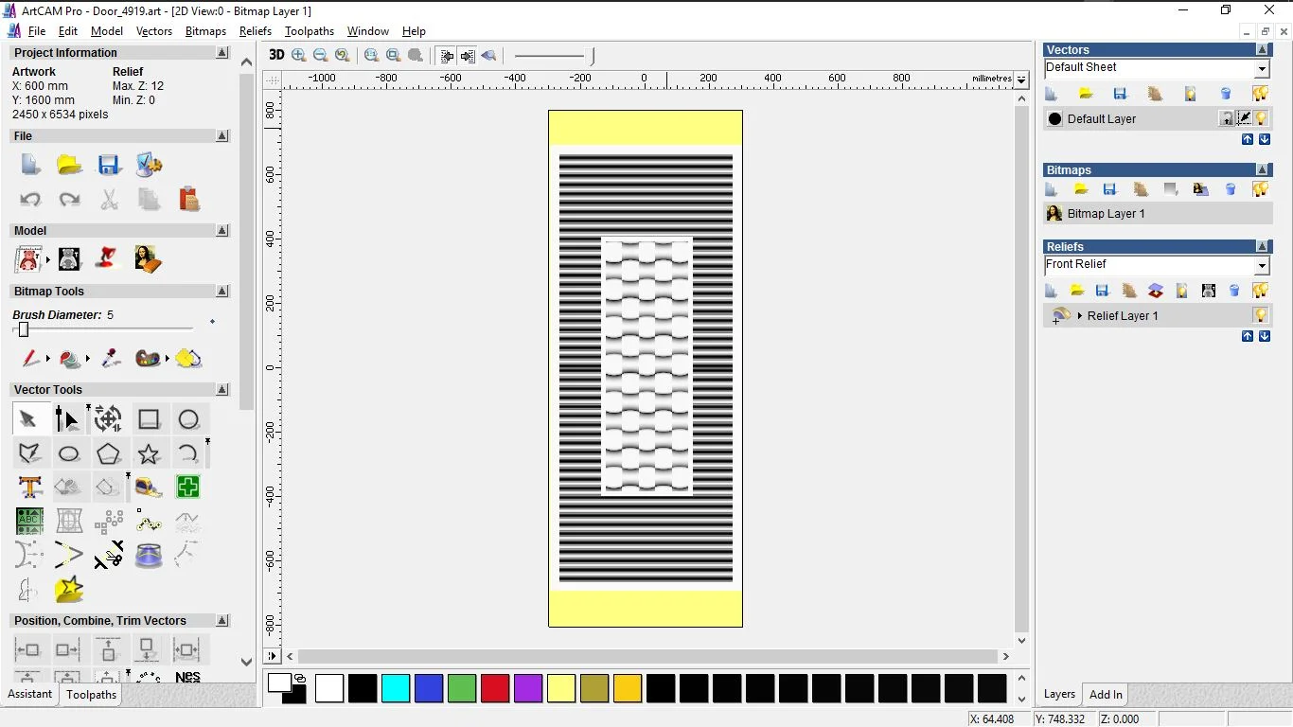
Task: Open the Front Relief dropdown
Action: (x=1262, y=266)
